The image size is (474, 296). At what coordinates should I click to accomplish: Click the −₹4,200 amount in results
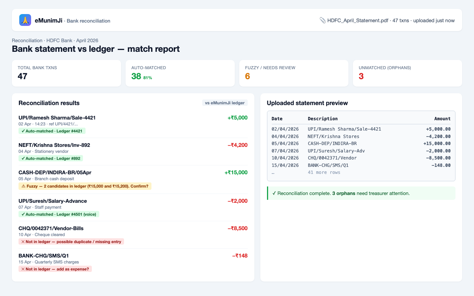237,145
